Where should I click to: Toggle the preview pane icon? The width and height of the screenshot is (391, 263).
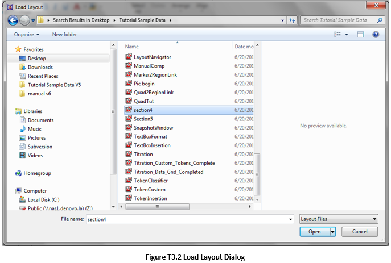pos(360,35)
